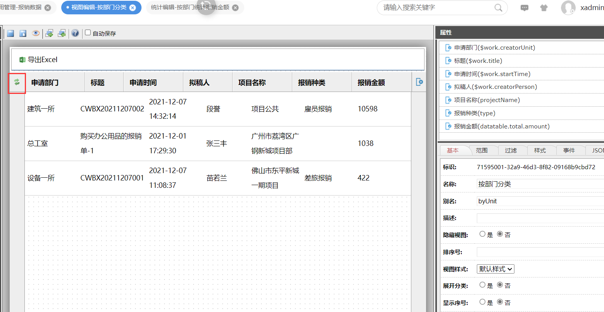Set 展开分类 to 否
This screenshot has width=604, height=312.
click(x=500, y=285)
